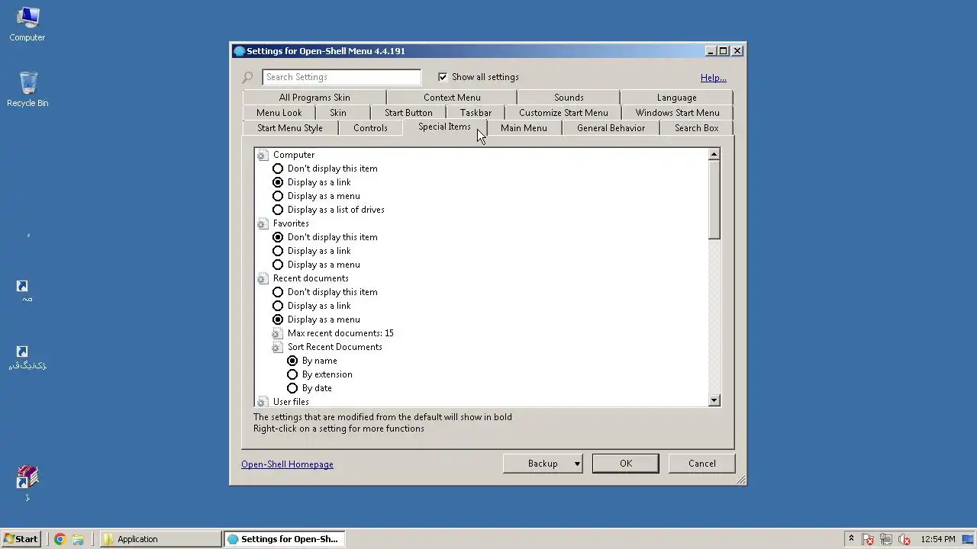Click the Settings for Open-Sh... taskbar button

point(285,539)
